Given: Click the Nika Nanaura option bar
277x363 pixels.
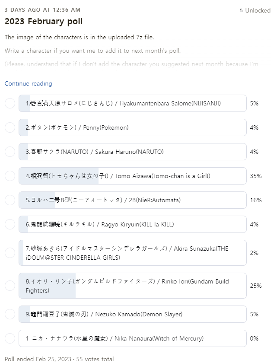Looking at the screenshot, I should (132, 338).
